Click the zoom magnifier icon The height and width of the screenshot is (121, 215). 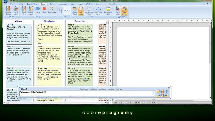[x=60, y=11]
